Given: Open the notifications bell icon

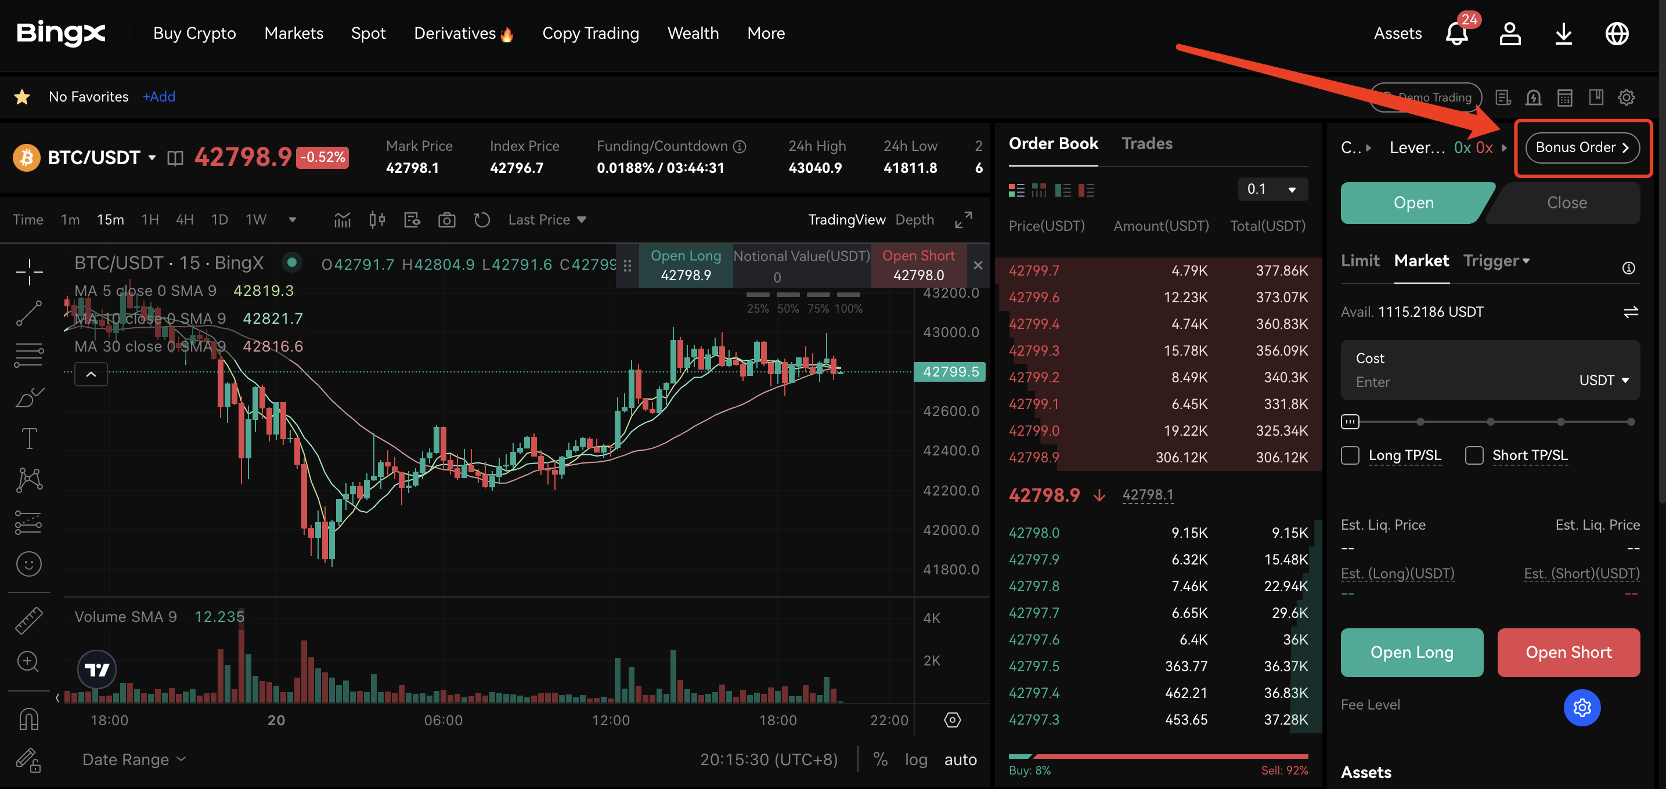Looking at the screenshot, I should tap(1456, 34).
